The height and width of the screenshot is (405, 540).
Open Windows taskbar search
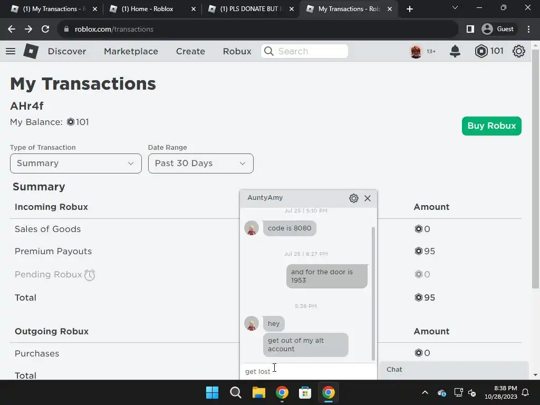coord(236,392)
